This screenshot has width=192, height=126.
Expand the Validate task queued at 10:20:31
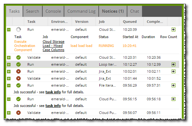tap(9, 57)
